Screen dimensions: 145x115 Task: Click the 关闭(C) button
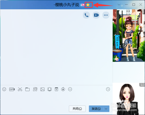pyautogui.click(x=77, y=109)
